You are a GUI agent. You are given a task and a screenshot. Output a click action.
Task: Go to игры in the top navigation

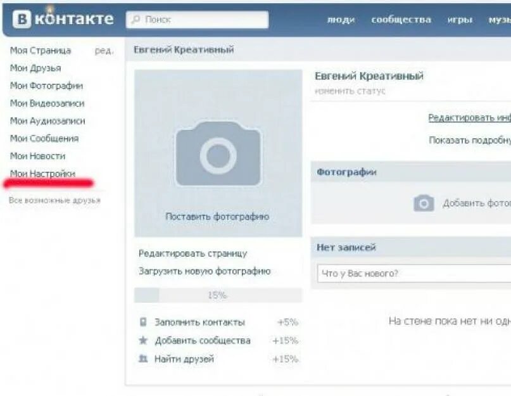coord(460,20)
